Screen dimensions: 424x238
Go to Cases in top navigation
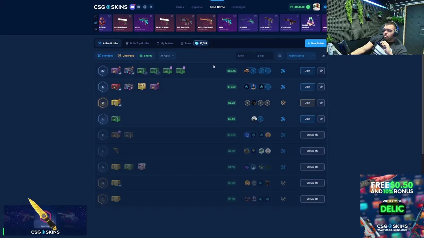[x=180, y=7]
